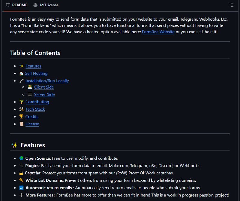Open the README outline list icon

pyautogui.click(x=231, y=5)
